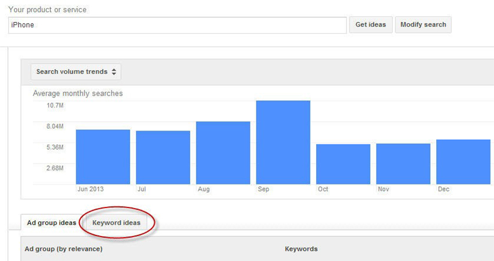Image resolution: width=494 pixels, height=261 pixels.
Task: Click the Jun 2013 bar in chart
Action: [x=103, y=157]
